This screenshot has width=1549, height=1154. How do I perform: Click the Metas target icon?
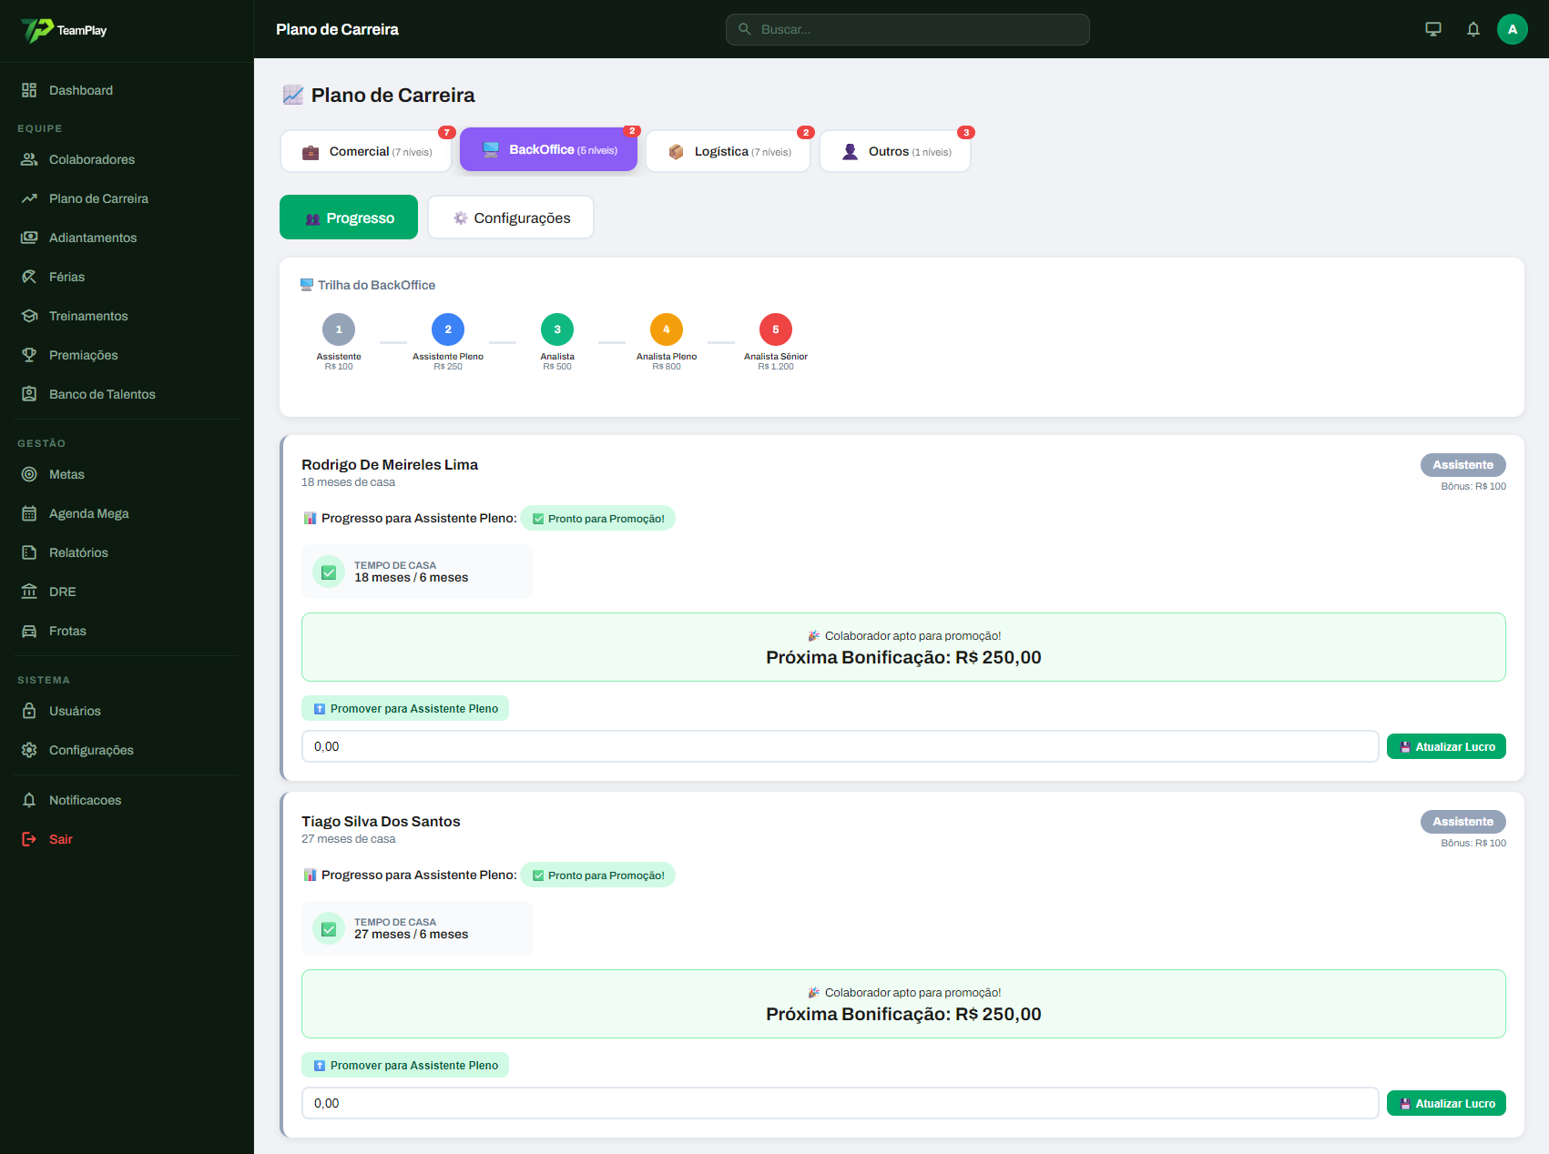[x=29, y=474]
